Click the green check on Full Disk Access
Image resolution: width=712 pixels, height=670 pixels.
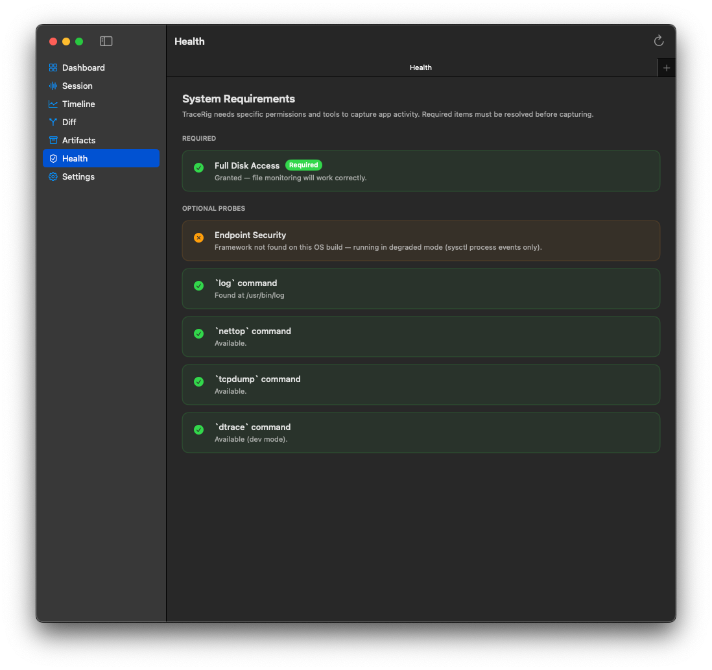click(198, 168)
